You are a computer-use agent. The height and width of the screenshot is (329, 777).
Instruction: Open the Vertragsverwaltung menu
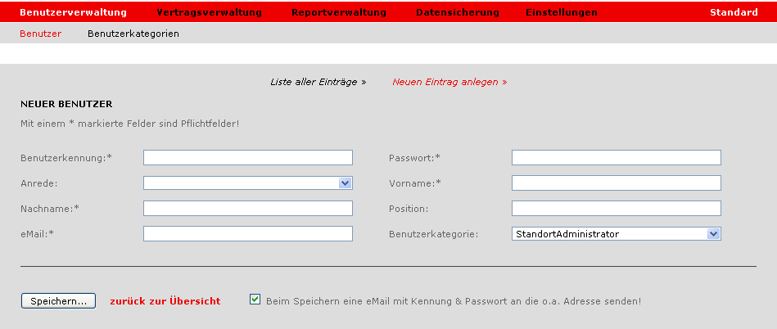click(209, 12)
